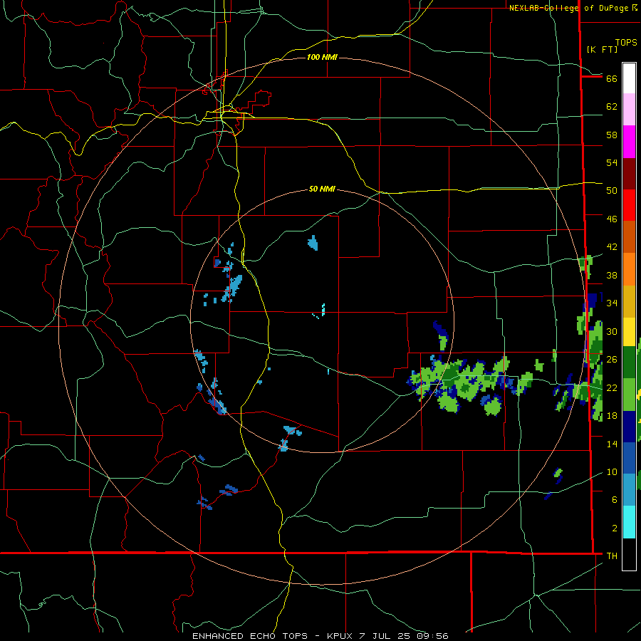Click the "10" legend value
This screenshot has height=641, width=641.
pos(612,471)
